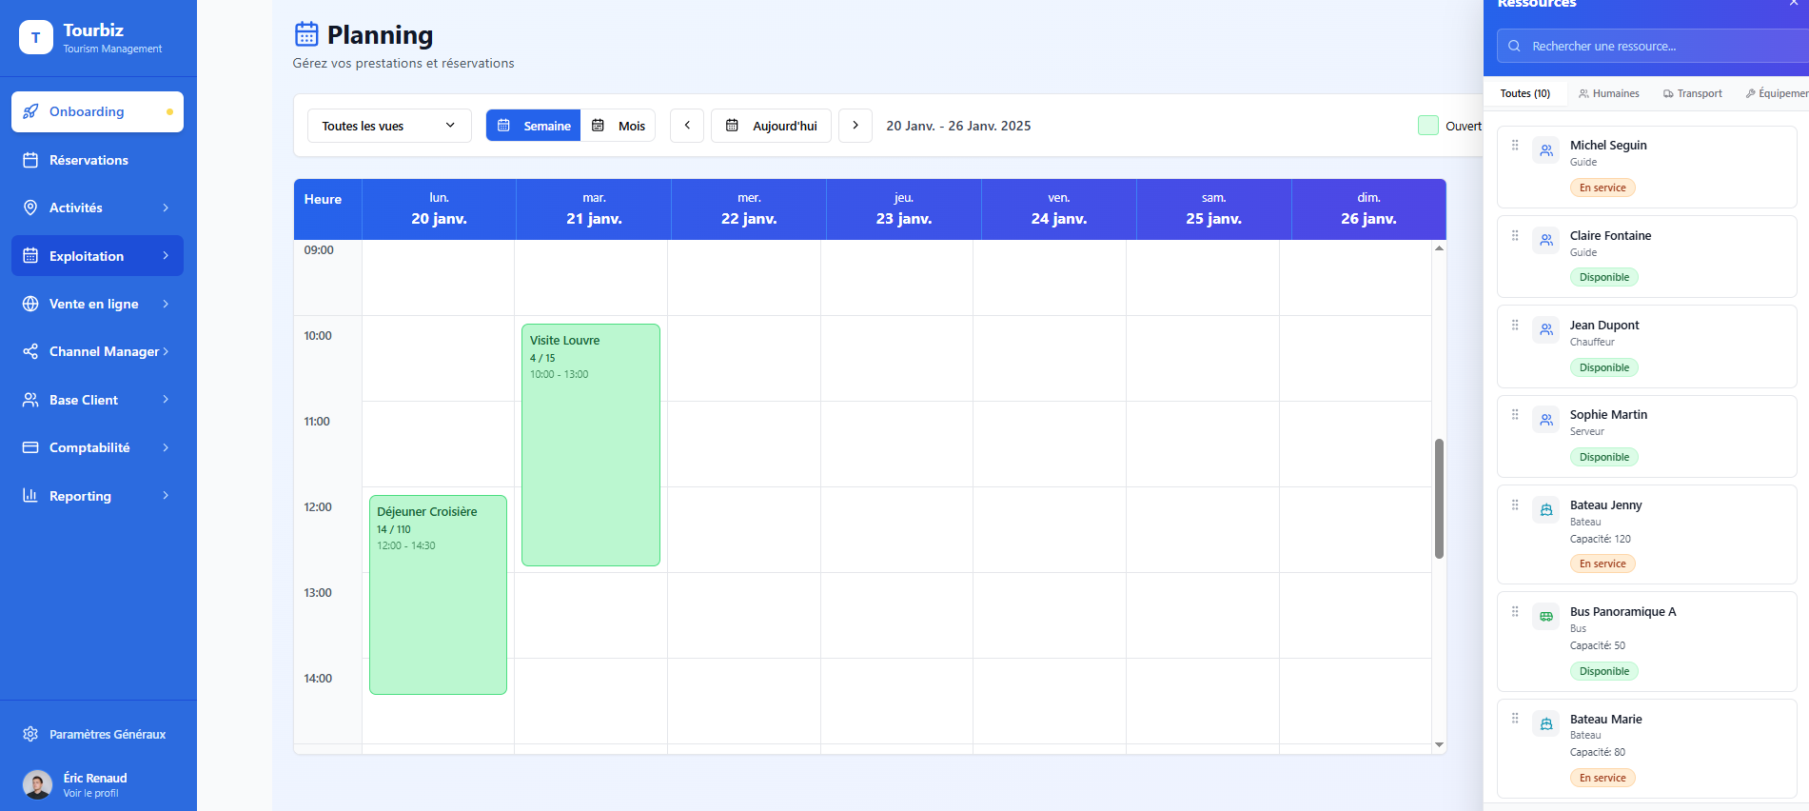Open Réservations in the sidebar
Image resolution: width=1809 pixels, height=811 pixels.
click(97, 160)
